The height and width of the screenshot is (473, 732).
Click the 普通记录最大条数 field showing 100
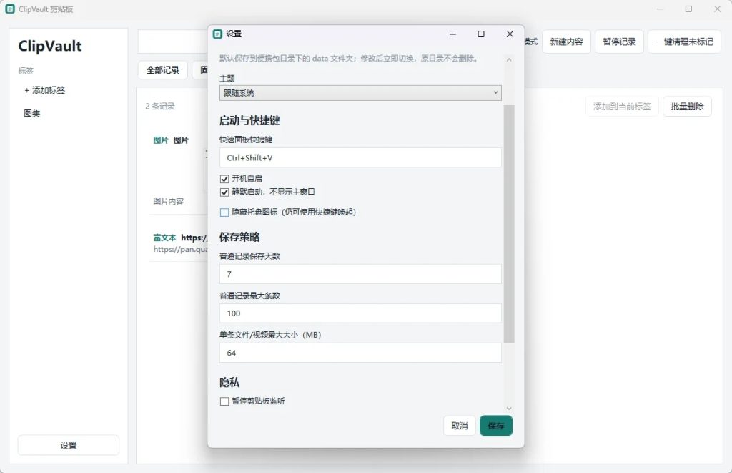click(x=360, y=313)
